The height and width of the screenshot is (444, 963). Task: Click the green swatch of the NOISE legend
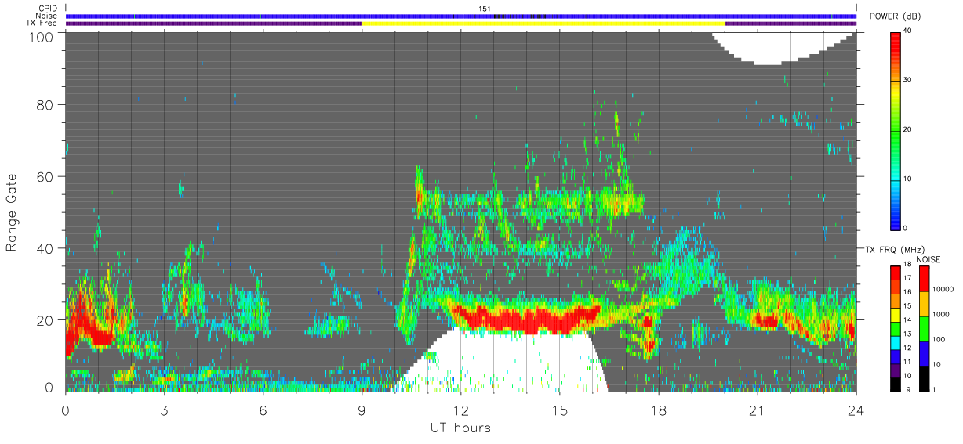pyautogui.click(x=925, y=329)
